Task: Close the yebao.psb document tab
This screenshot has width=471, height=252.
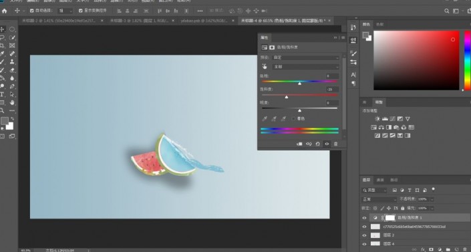Action: click(x=233, y=21)
